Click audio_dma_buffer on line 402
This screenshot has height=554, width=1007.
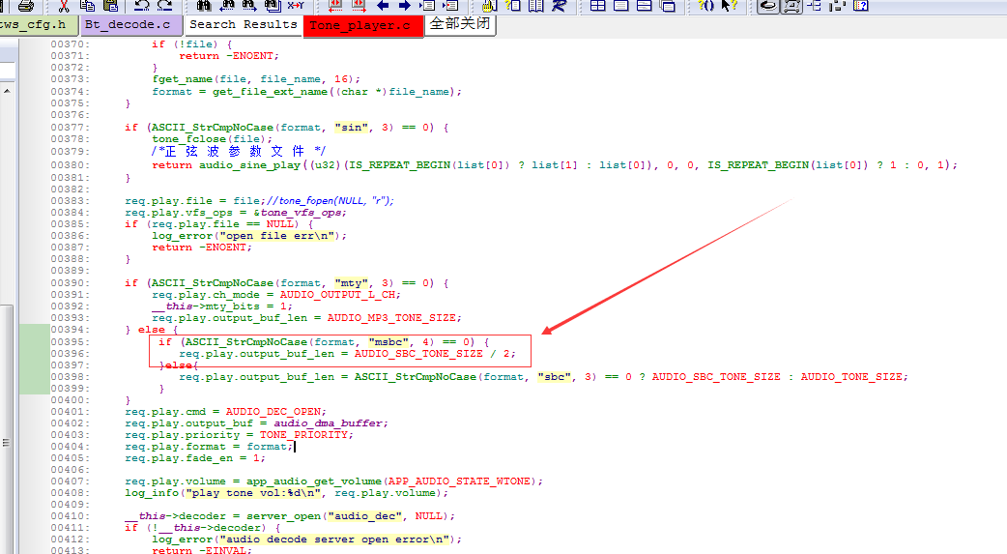329,423
